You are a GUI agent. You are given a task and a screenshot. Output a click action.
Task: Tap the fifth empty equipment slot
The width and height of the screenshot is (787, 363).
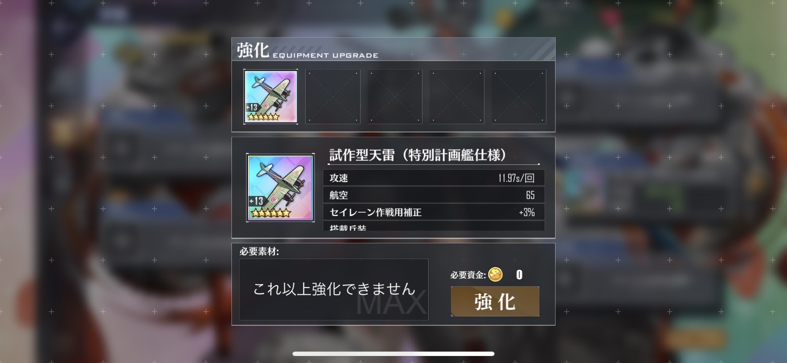(x=519, y=97)
